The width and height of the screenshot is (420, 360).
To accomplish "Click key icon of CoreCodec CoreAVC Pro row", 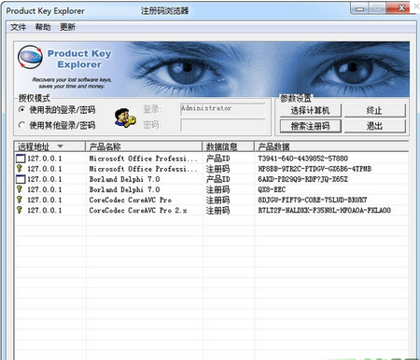I will tap(20, 200).
